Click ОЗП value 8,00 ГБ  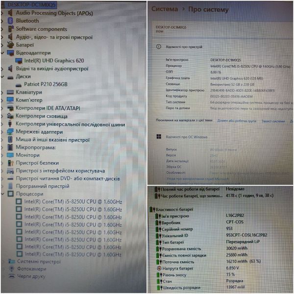click(x=216, y=72)
